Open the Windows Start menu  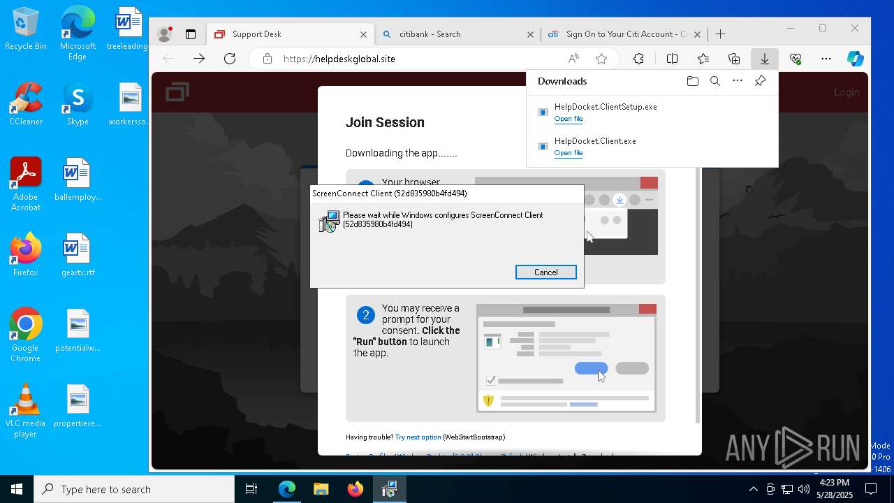click(x=17, y=489)
